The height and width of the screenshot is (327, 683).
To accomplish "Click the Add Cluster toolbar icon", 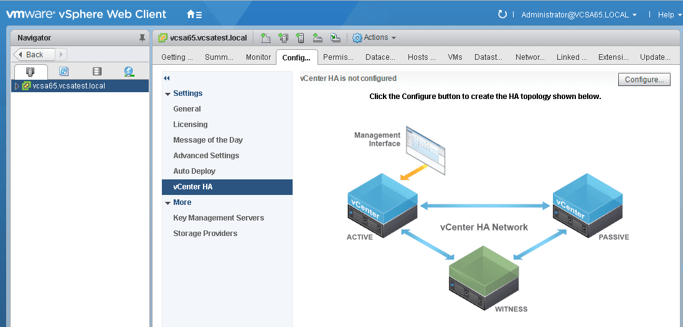I will [283, 38].
